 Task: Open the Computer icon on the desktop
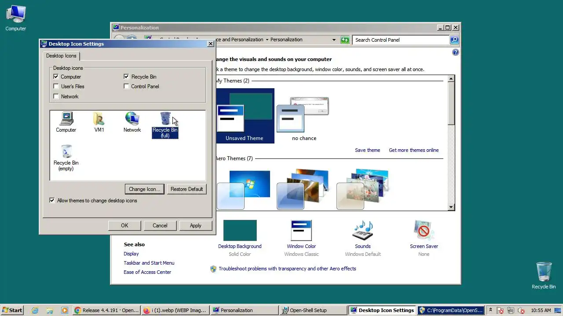pyautogui.click(x=16, y=18)
